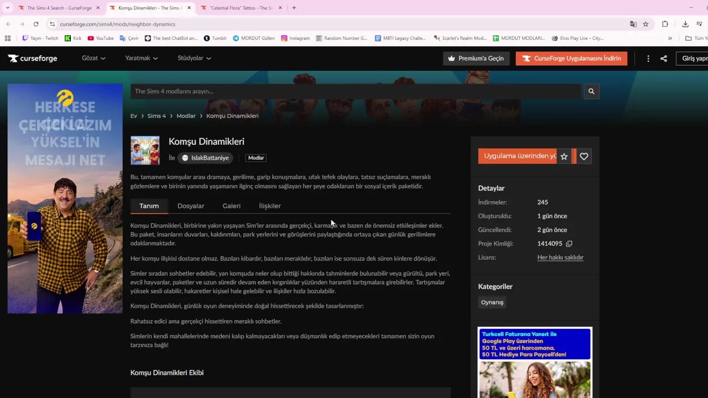Open Scarlet's Realm Mod bookmark
Image resolution: width=708 pixels, height=398 pixels.
460,38
